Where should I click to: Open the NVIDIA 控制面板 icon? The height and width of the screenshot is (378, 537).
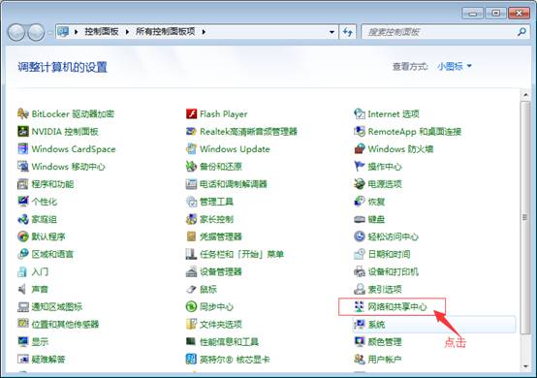click(23, 131)
